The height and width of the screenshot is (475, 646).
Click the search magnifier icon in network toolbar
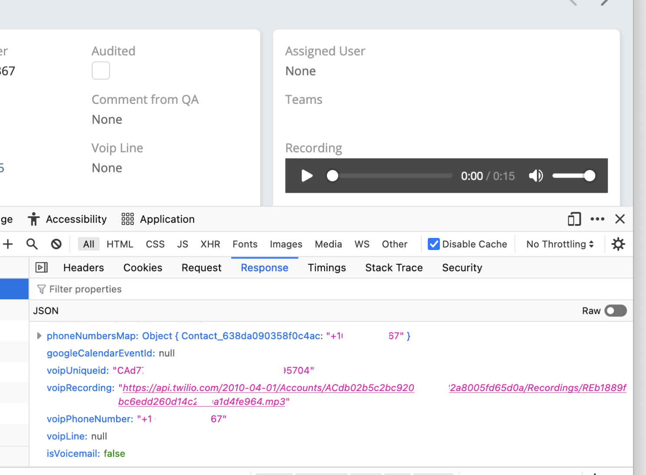click(x=32, y=244)
